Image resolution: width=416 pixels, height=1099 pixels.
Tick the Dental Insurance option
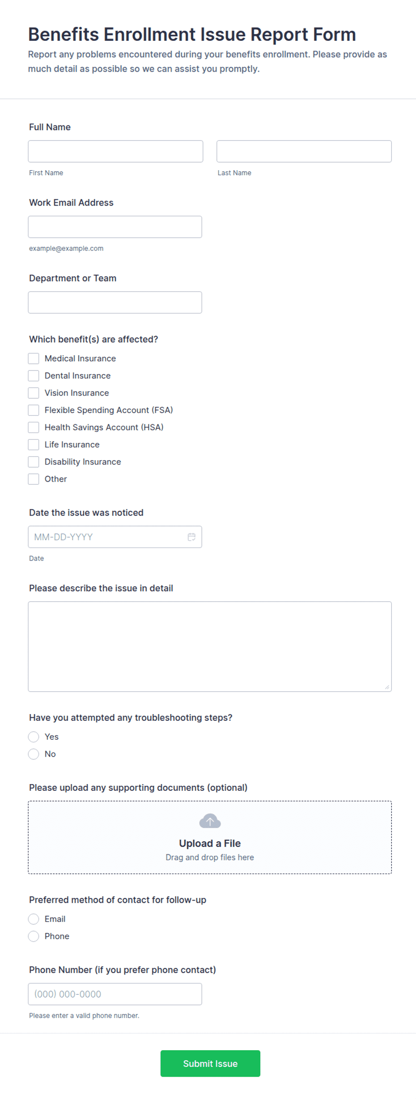coord(34,375)
